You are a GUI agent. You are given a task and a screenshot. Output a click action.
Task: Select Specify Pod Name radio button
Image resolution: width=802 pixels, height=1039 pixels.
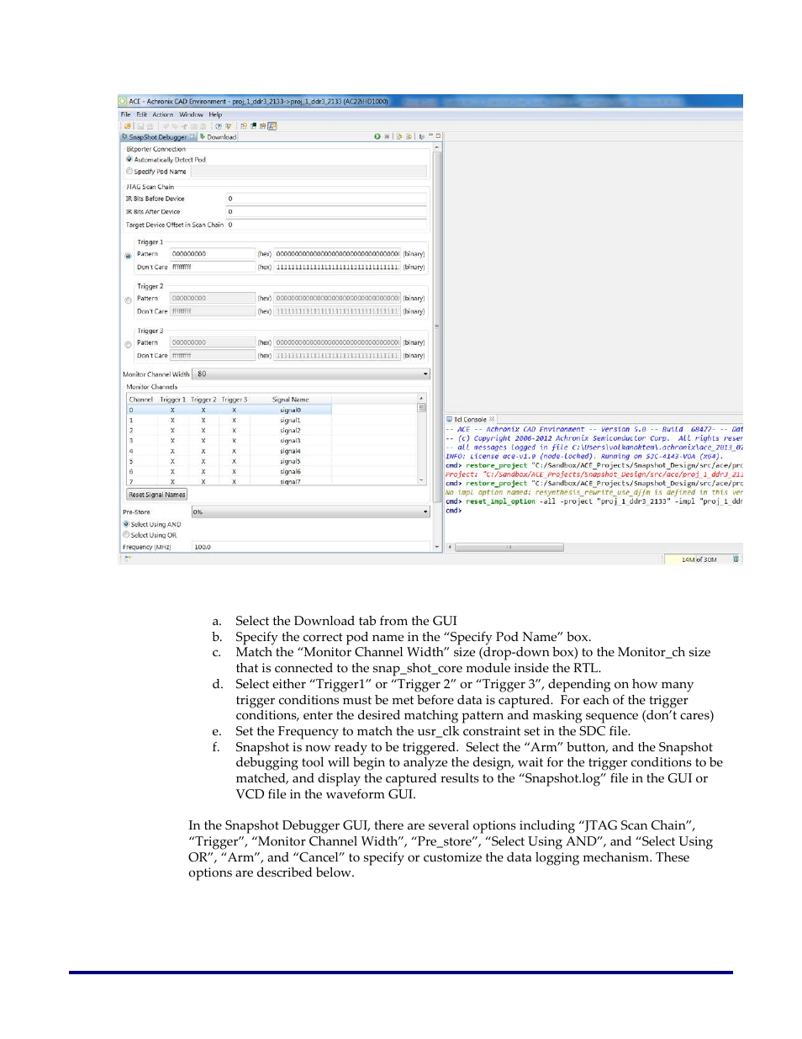click(129, 171)
